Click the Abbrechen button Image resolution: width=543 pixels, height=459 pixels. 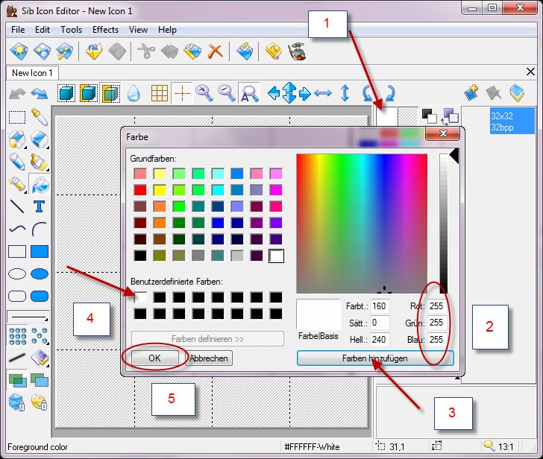point(210,358)
